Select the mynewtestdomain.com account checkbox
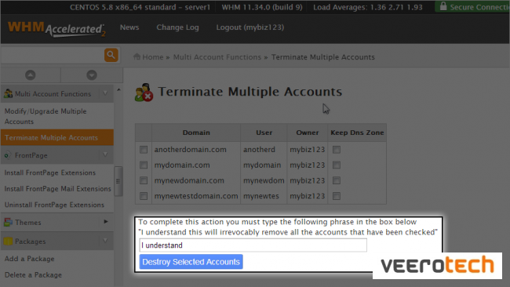 tap(144, 196)
